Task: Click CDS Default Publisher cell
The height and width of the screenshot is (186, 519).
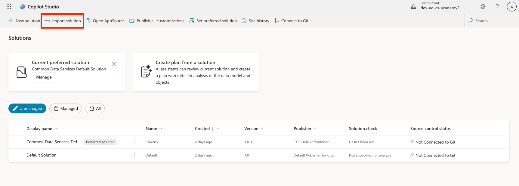Action: point(311,142)
